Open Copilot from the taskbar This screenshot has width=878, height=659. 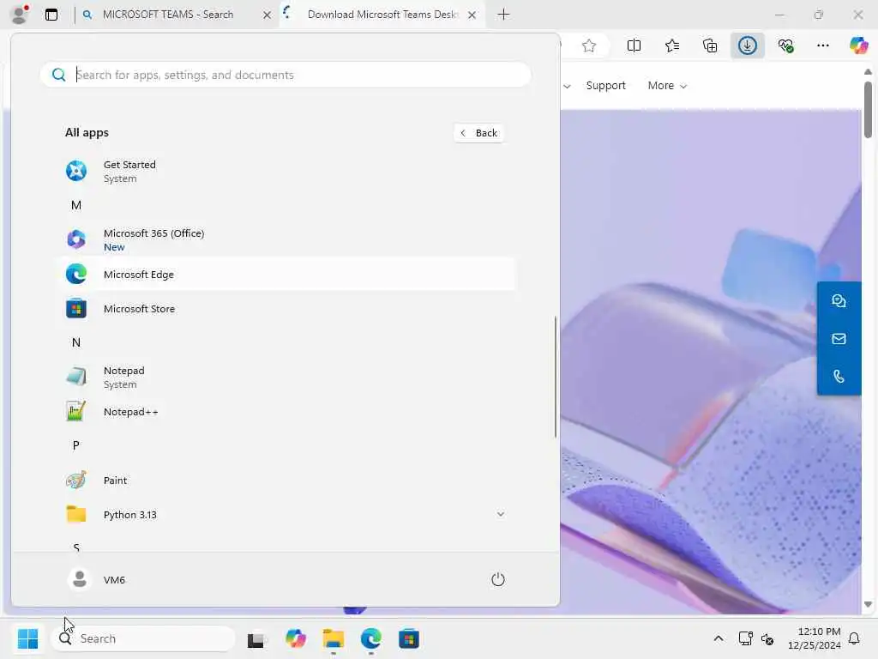(x=295, y=638)
